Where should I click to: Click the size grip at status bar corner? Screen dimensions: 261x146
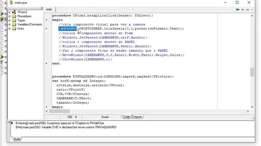coord(253,118)
